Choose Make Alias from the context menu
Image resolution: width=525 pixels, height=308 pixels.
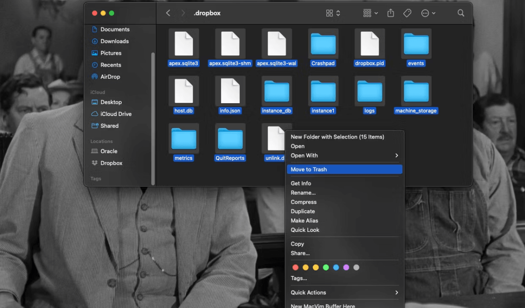(344, 221)
